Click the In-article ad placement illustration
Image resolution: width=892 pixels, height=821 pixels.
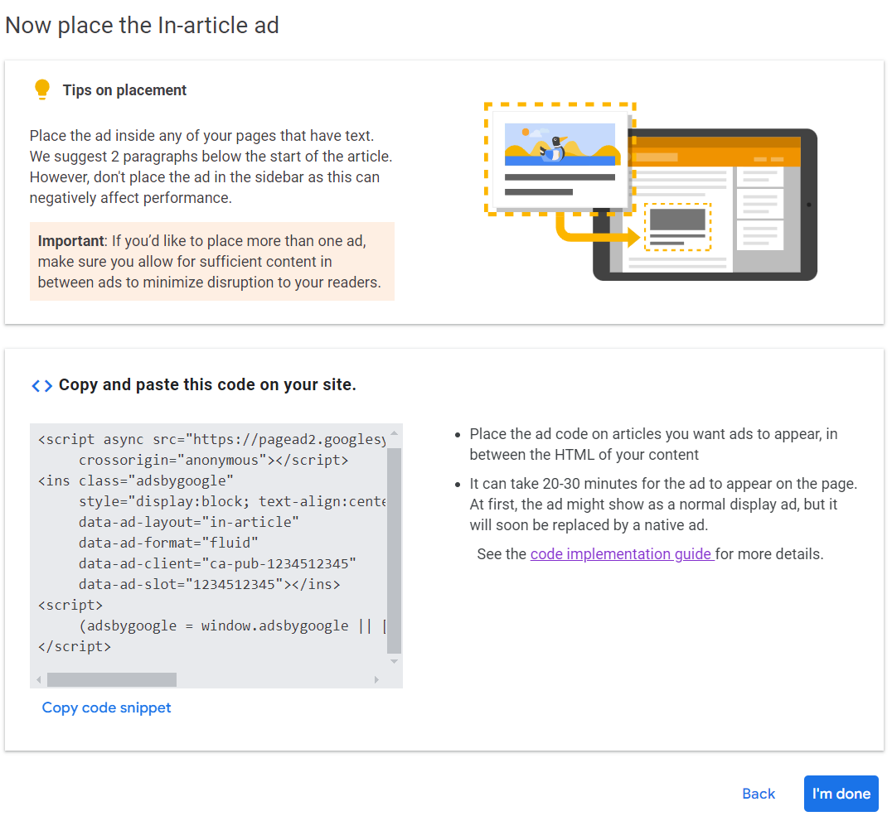pyautogui.click(x=650, y=191)
